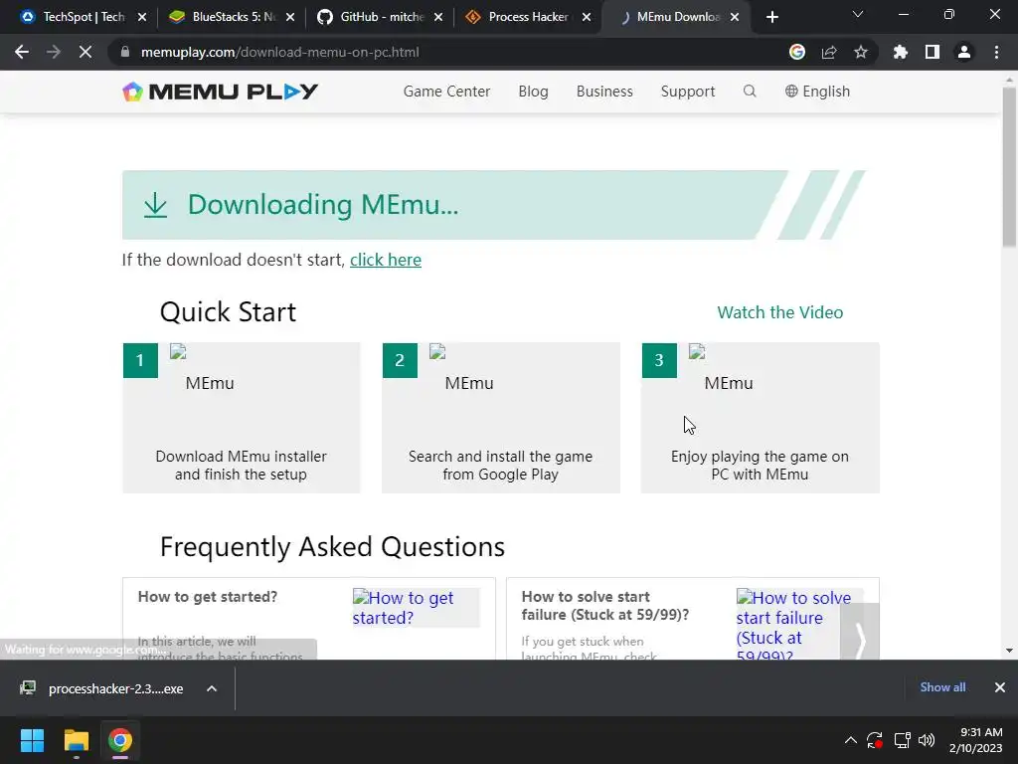Go back with the browser back arrow
1018x764 pixels.
click(x=22, y=52)
